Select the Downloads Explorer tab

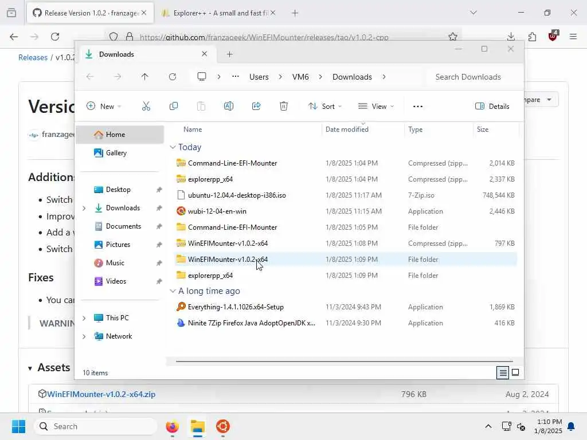pyautogui.click(x=147, y=54)
